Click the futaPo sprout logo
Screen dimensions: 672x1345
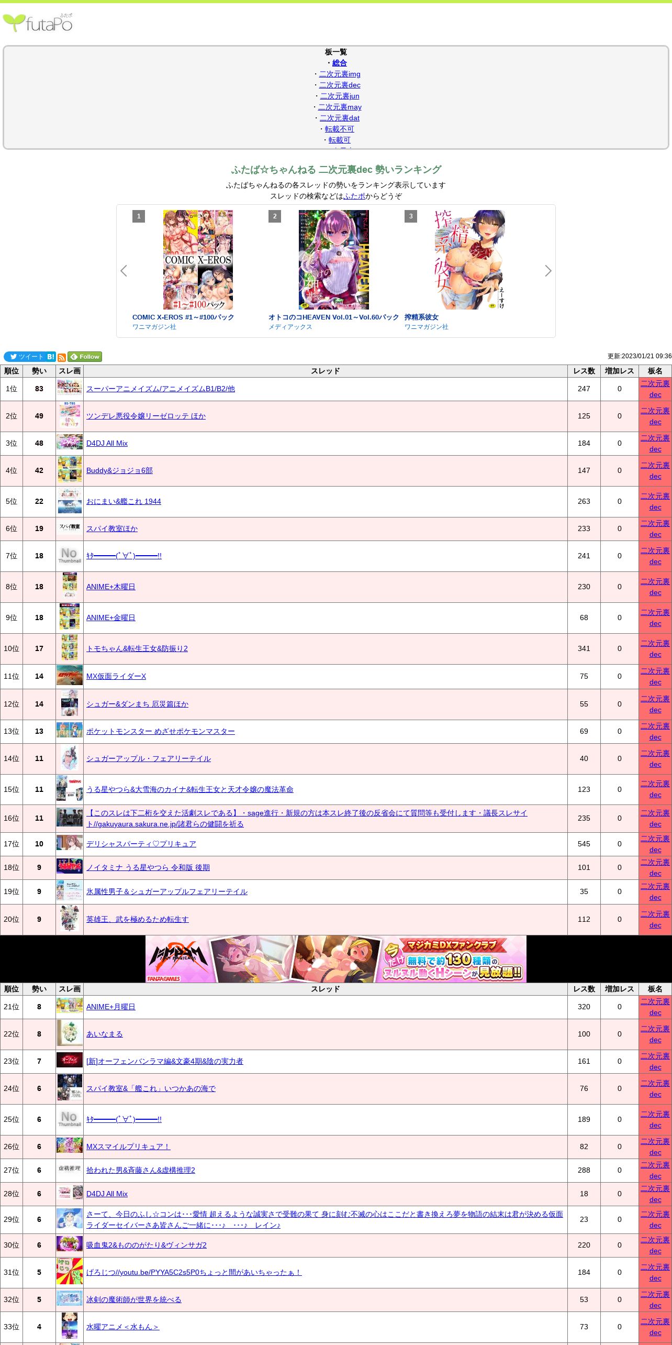(38, 23)
